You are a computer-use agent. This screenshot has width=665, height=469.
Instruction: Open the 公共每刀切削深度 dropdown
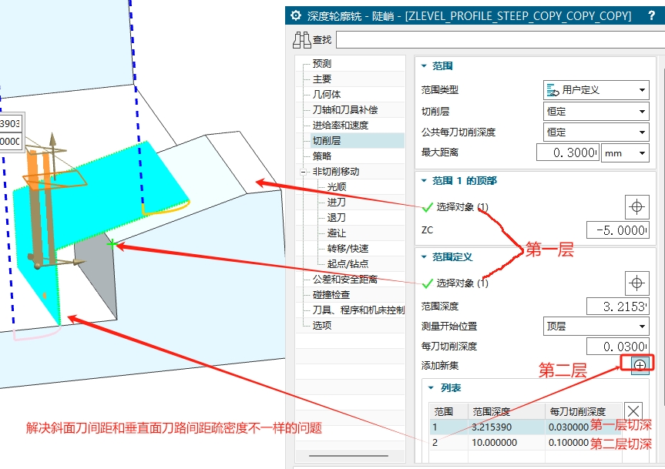pos(596,132)
